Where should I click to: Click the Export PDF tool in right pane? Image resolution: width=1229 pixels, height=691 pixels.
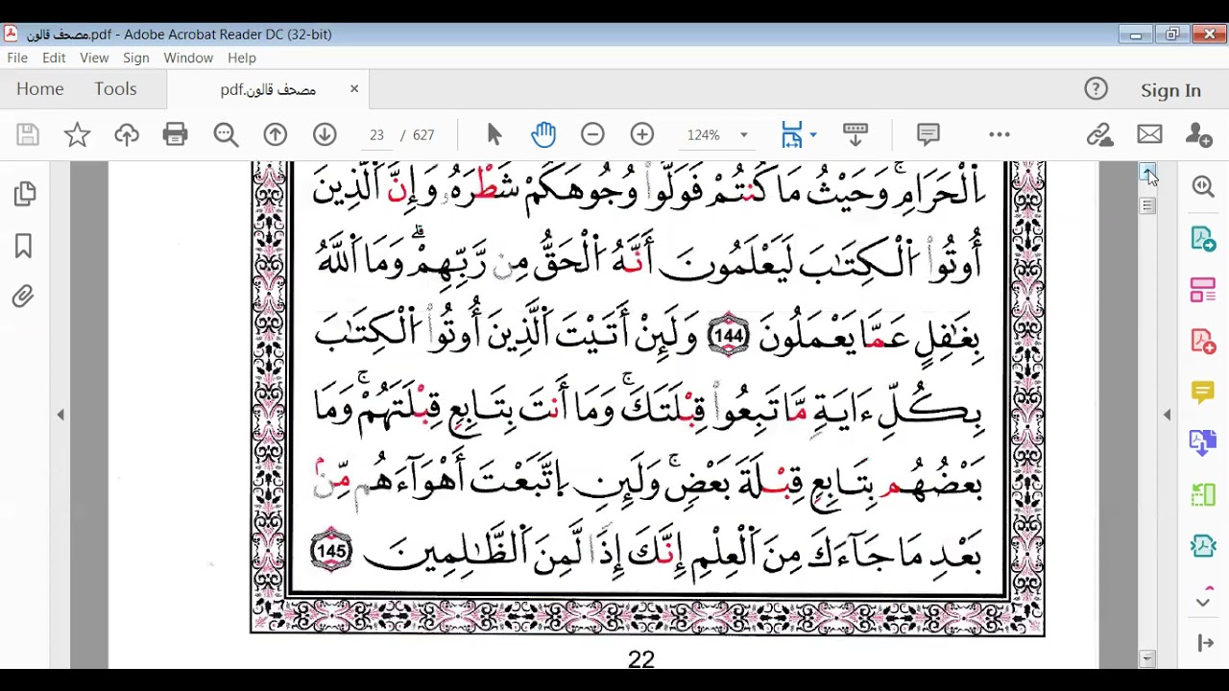point(1203,238)
